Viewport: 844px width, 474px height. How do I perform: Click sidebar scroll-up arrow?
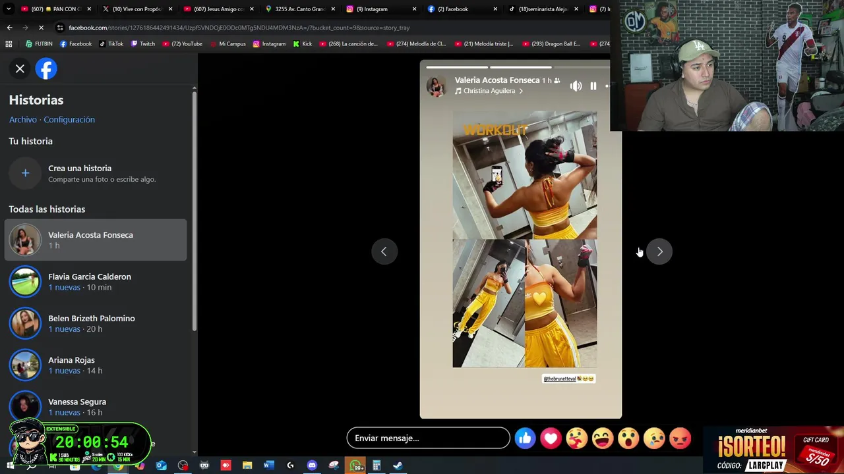tap(194, 88)
